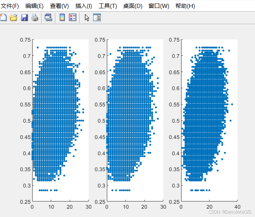The image size is (255, 217).
Task: Open the 文件(F) menu
Action: click(x=10, y=6)
